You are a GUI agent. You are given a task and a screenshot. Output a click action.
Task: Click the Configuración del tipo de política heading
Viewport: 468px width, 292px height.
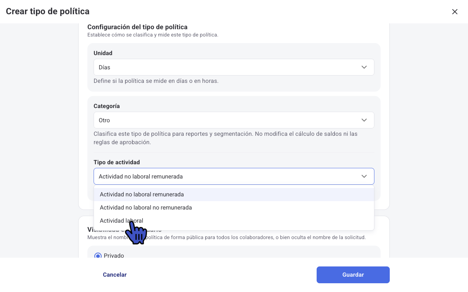[137, 27]
